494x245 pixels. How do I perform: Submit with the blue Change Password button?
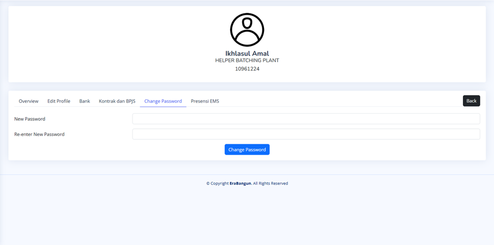[247, 149]
